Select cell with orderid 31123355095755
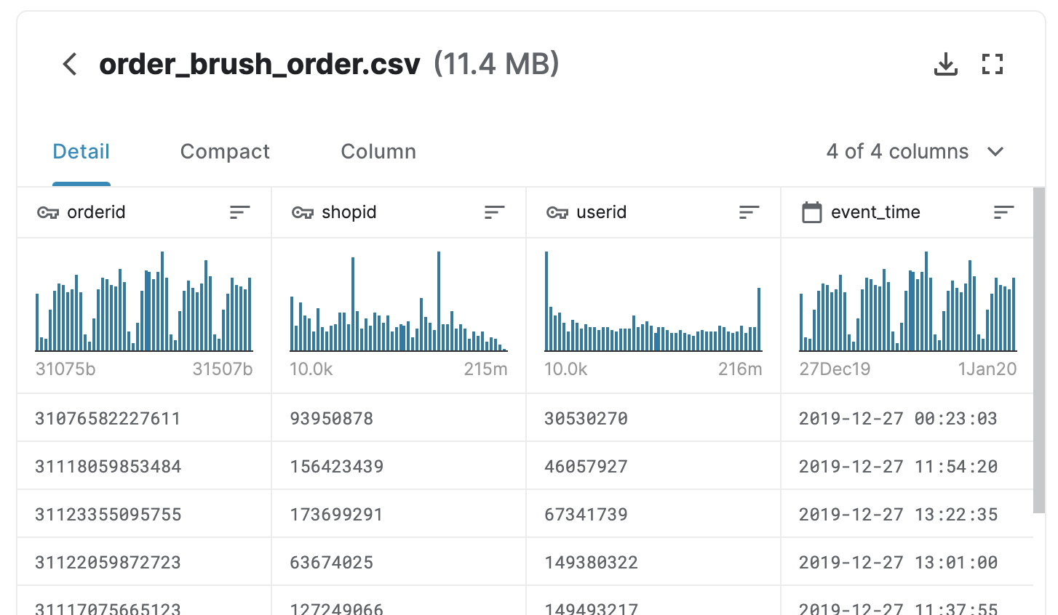Image resolution: width=1058 pixels, height=615 pixels. click(x=144, y=514)
